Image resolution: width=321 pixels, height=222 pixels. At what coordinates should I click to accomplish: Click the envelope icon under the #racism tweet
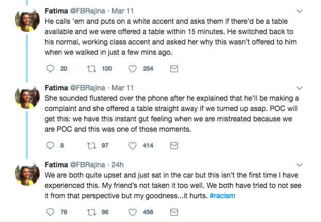(x=174, y=212)
